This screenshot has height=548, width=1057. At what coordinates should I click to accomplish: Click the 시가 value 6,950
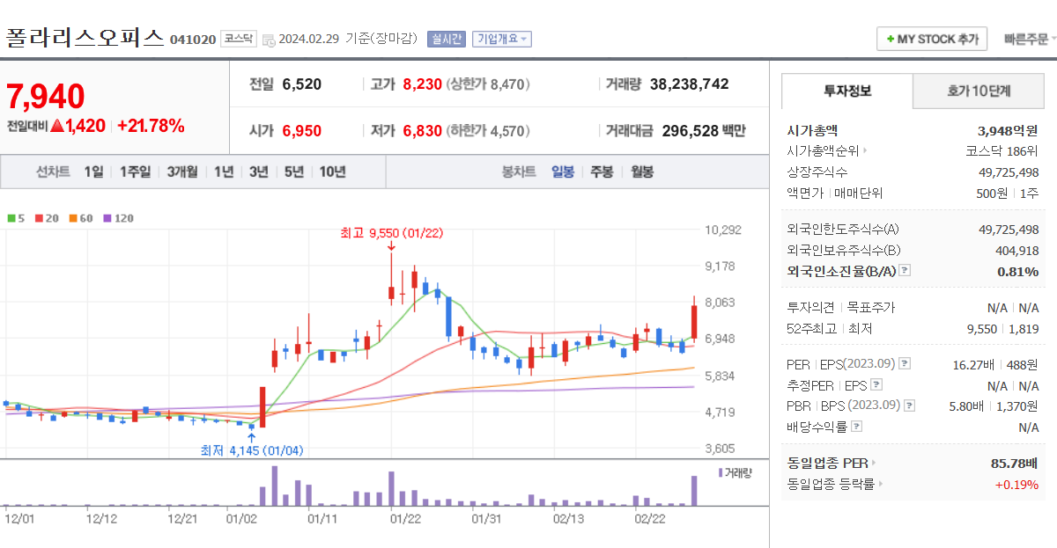[x=302, y=131]
